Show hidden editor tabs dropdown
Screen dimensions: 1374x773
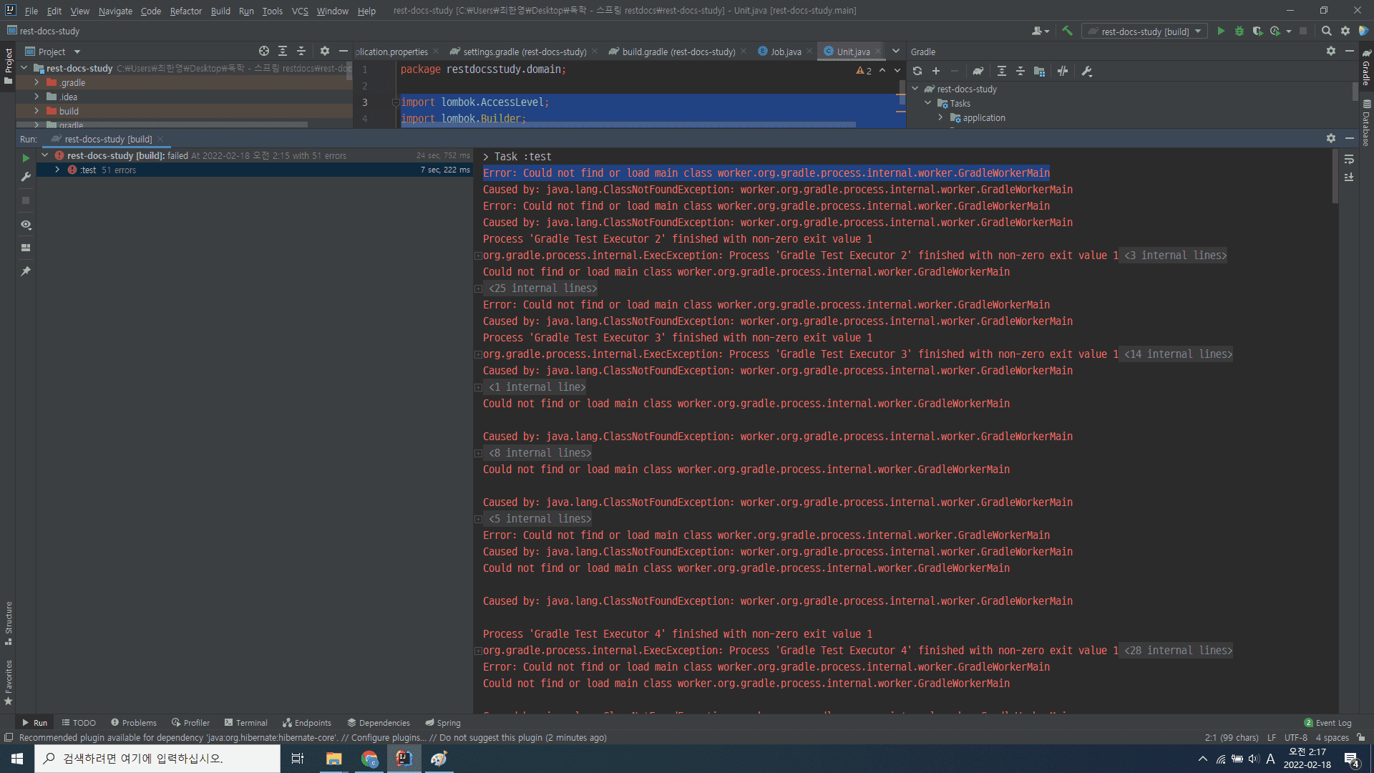(x=896, y=51)
